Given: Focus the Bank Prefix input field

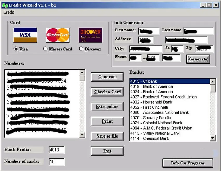Looking at the screenshot, I should click(x=56, y=150).
